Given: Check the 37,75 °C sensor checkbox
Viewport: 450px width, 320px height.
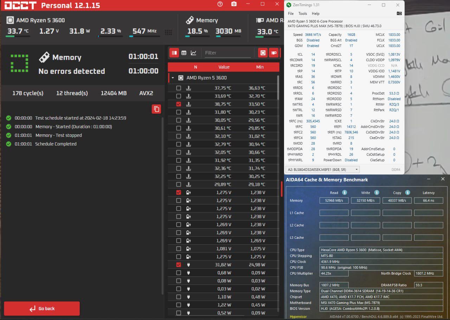Looking at the screenshot, I should [179, 88].
